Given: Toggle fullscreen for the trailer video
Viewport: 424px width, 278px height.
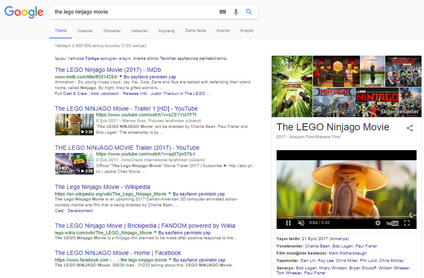Looking at the screenshot, I should pyautogui.click(x=407, y=223).
